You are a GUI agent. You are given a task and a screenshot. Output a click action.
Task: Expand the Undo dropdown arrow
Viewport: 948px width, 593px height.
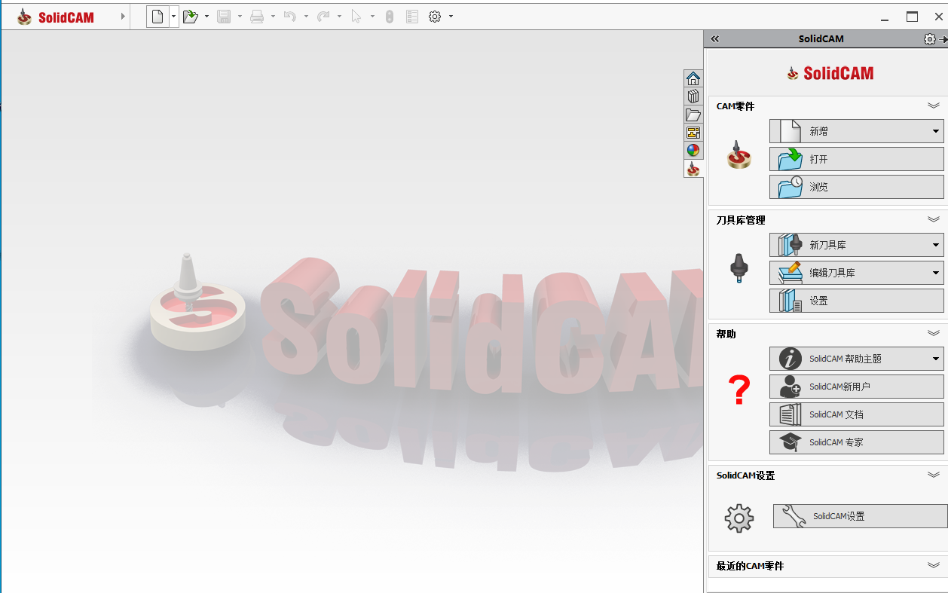coord(306,17)
